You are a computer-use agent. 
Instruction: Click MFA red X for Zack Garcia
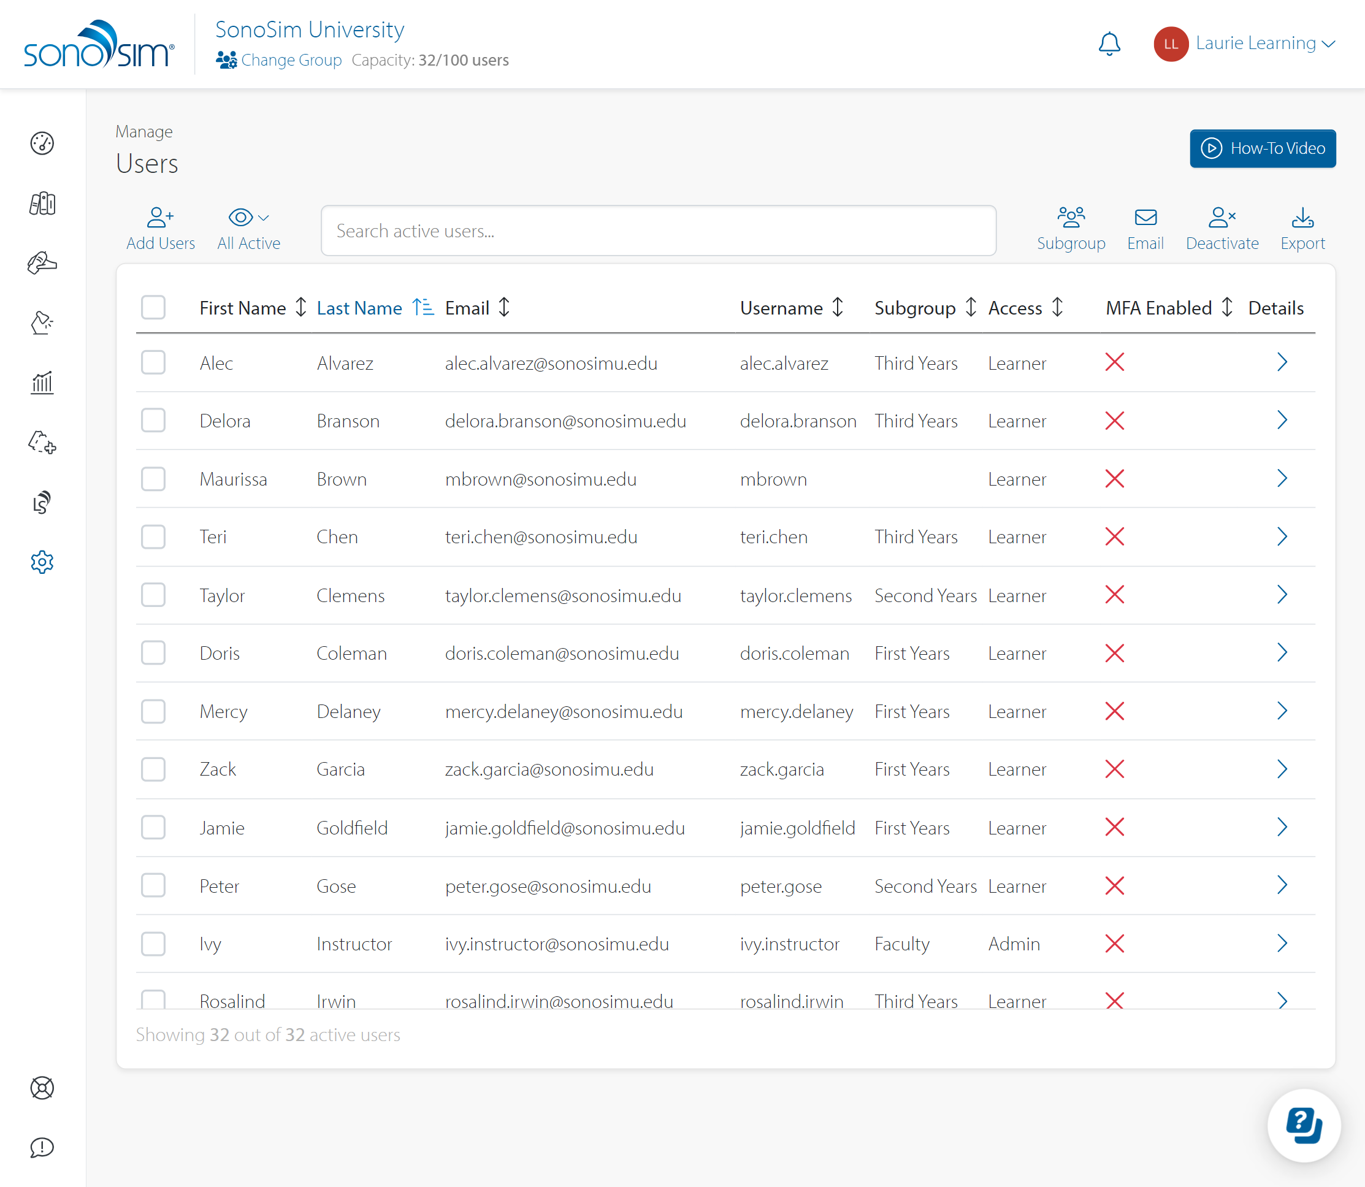[1115, 769]
